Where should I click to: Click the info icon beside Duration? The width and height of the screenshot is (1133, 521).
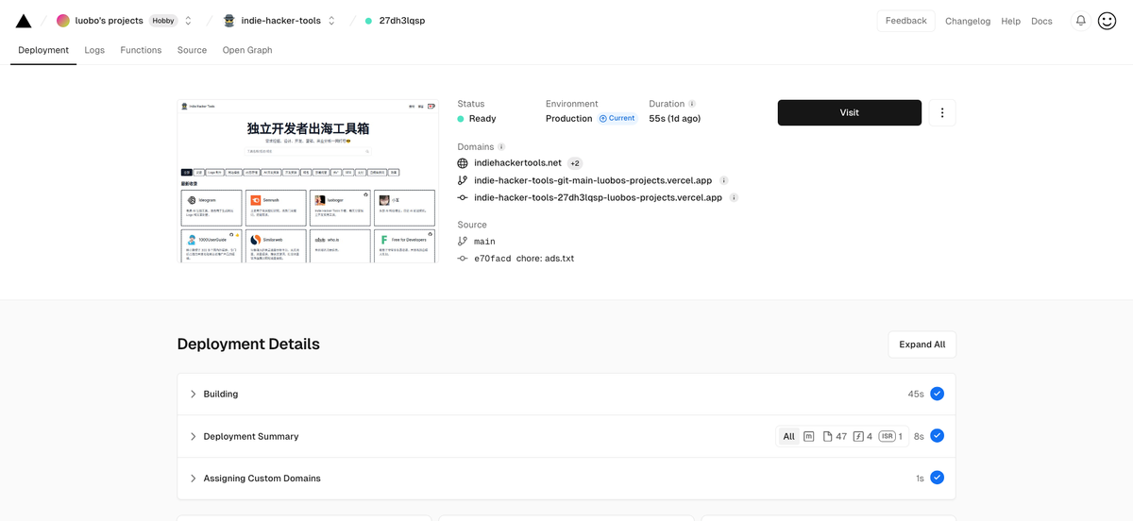point(692,104)
